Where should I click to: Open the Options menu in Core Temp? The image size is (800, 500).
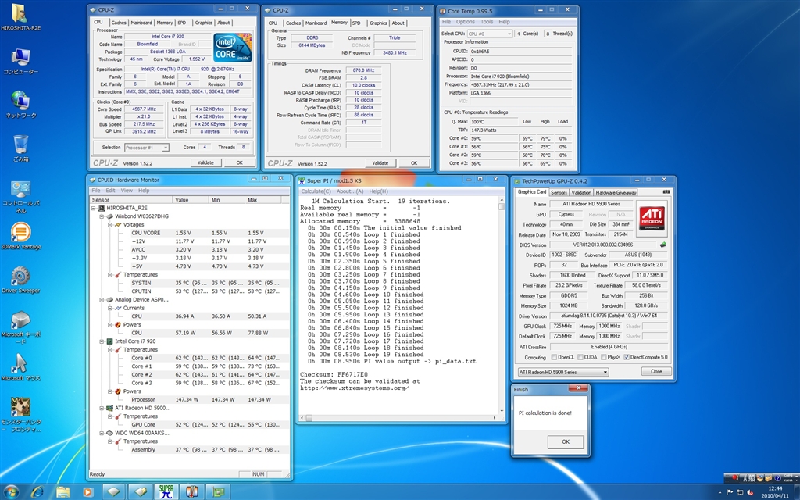click(466, 22)
